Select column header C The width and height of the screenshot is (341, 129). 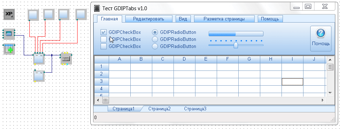163,59
